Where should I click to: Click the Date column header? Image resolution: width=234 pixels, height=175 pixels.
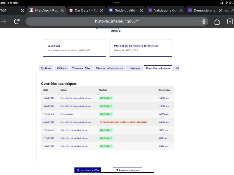[x=46, y=90]
